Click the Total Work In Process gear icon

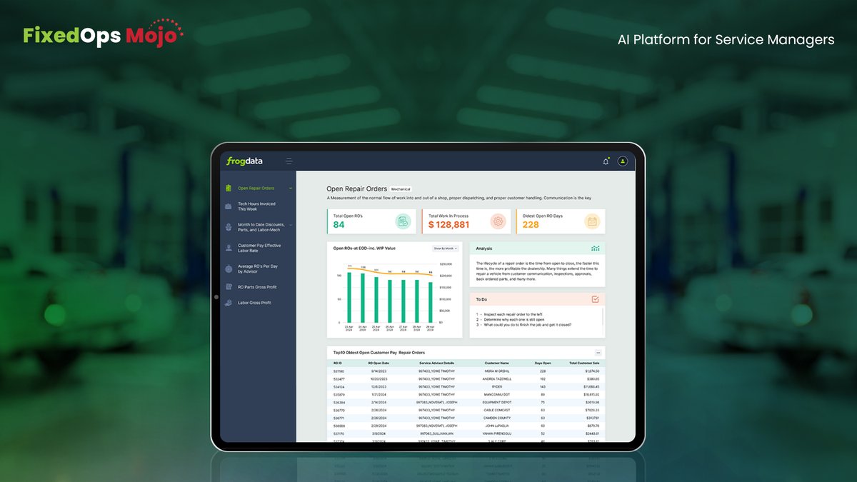(498, 222)
